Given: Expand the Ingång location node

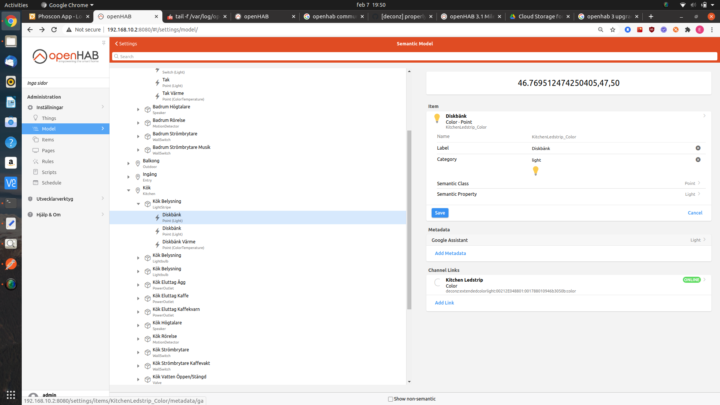Looking at the screenshot, I should 128,177.
